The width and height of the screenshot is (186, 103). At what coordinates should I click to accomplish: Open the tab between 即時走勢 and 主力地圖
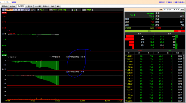coord(29,6)
